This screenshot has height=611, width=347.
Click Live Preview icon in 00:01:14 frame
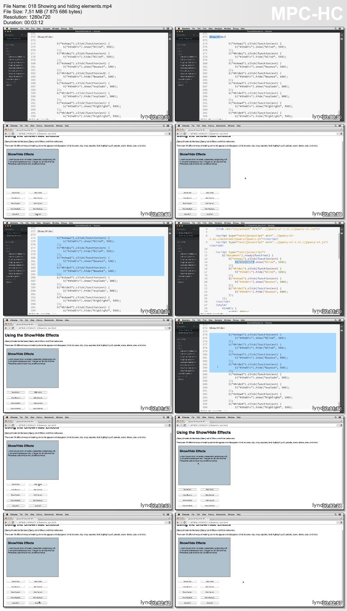(x=170, y=229)
